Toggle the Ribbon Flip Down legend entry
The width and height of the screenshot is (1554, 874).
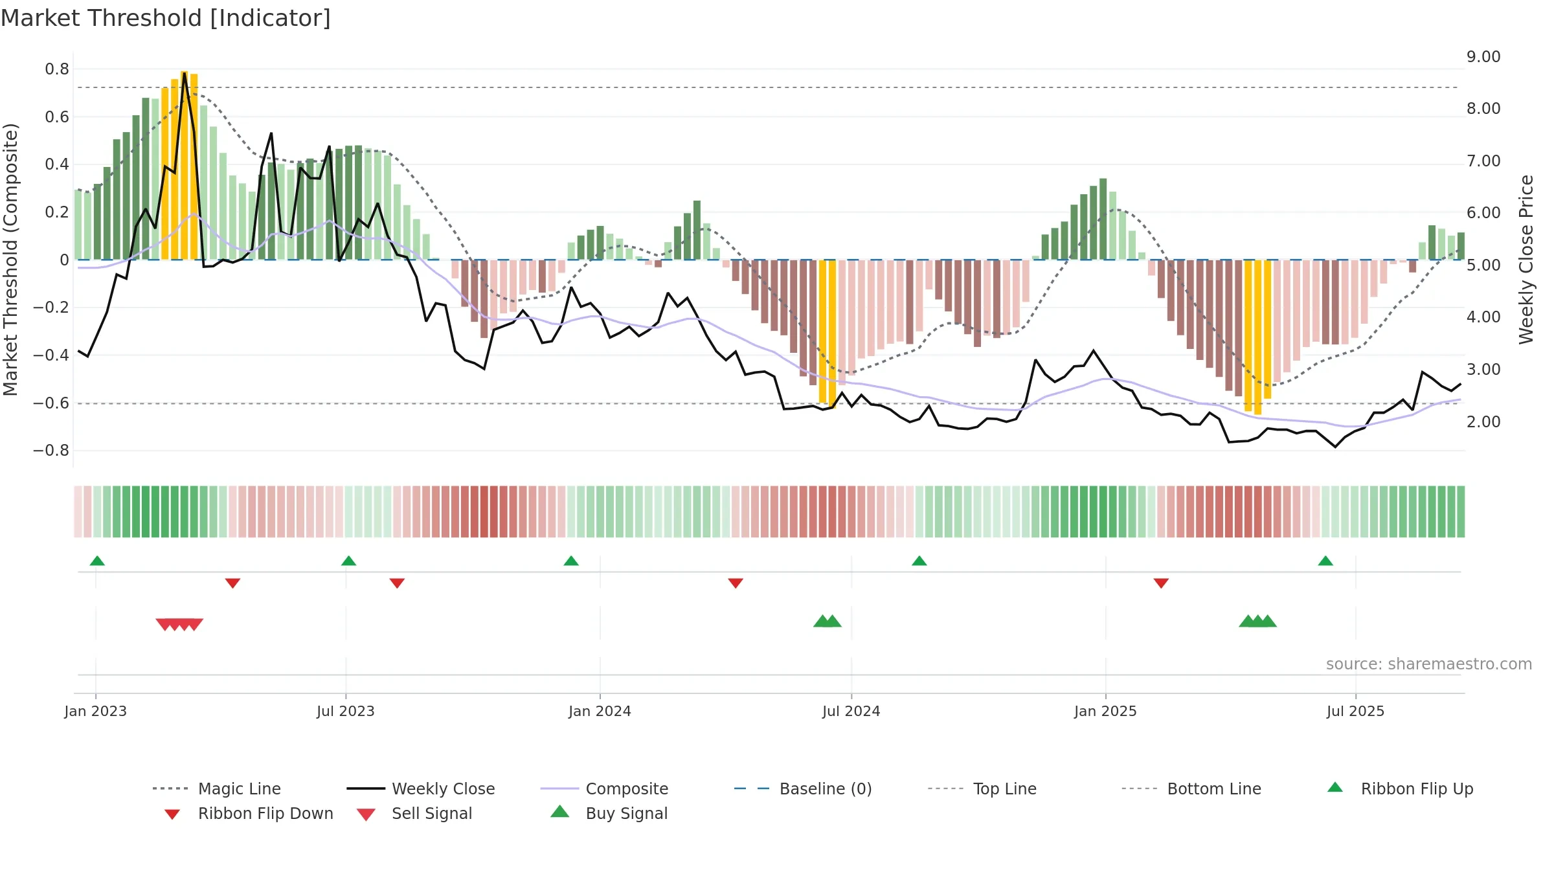[248, 813]
